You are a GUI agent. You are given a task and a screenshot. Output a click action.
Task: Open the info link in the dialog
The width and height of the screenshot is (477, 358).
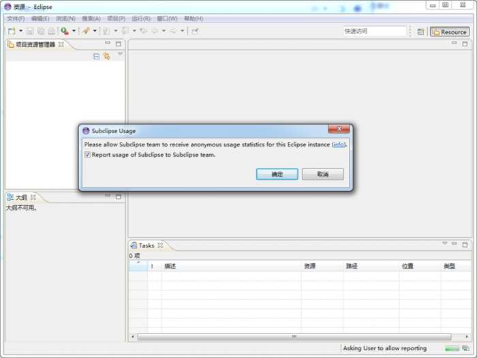coord(339,145)
